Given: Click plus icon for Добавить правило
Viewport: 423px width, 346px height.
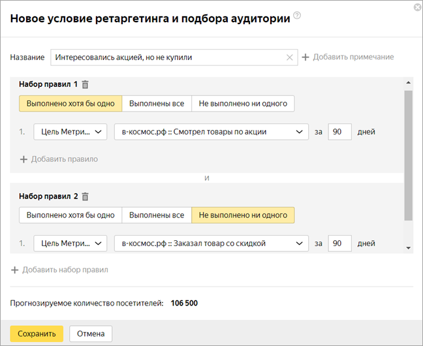Looking at the screenshot, I should (24, 159).
